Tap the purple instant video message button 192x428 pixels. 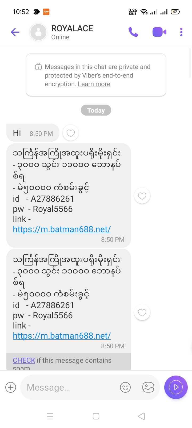[x=176, y=387]
